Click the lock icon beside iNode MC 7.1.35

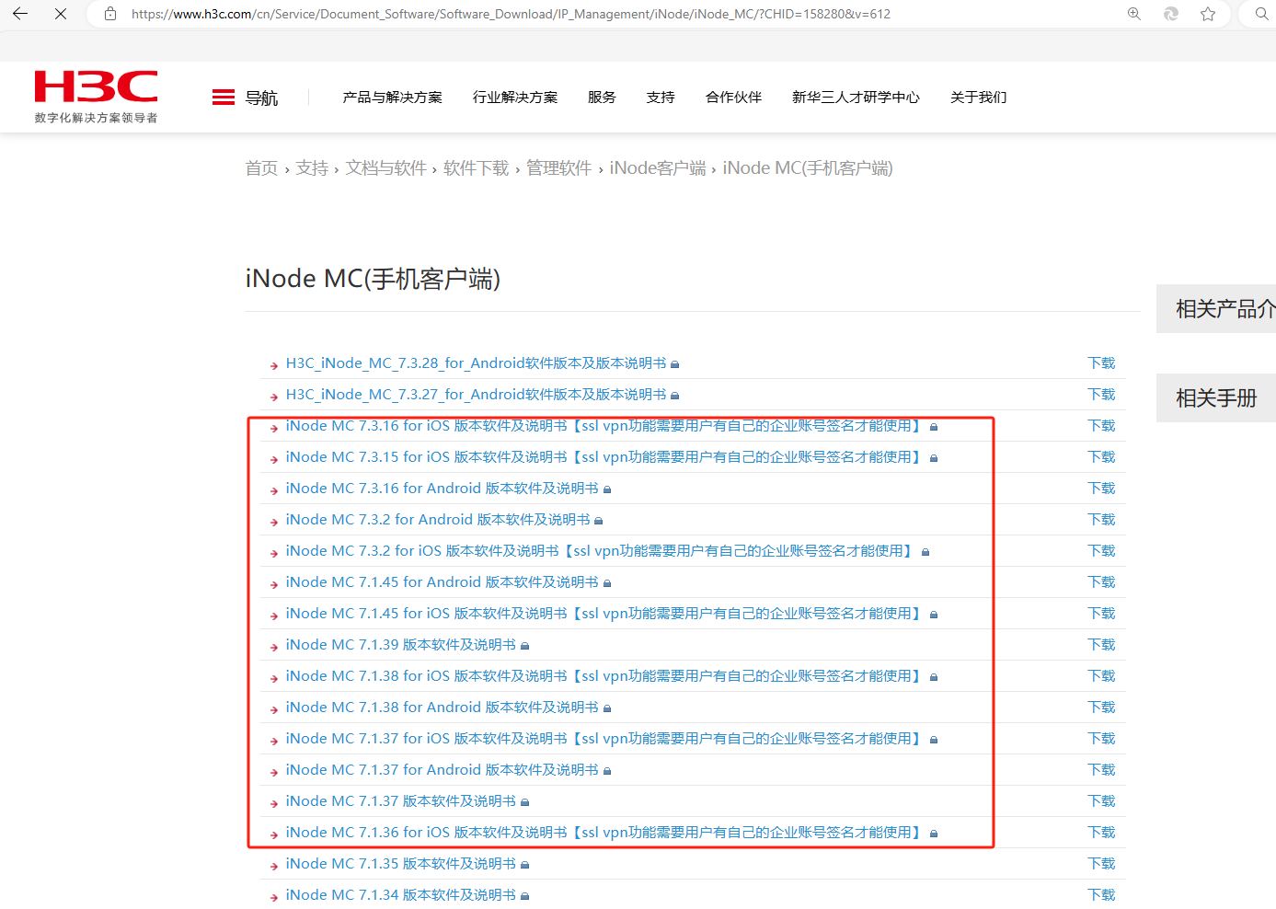524,865
